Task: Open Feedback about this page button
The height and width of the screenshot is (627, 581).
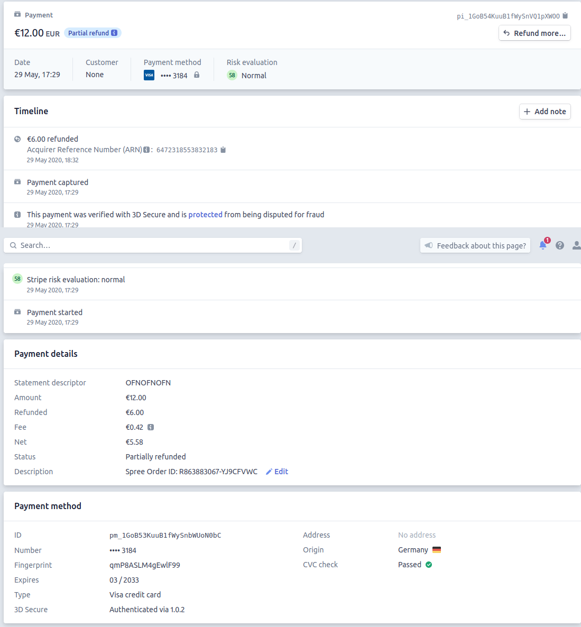Action: click(475, 245)
